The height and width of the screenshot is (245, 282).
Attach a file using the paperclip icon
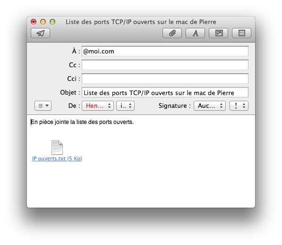(x=172, y=33)
